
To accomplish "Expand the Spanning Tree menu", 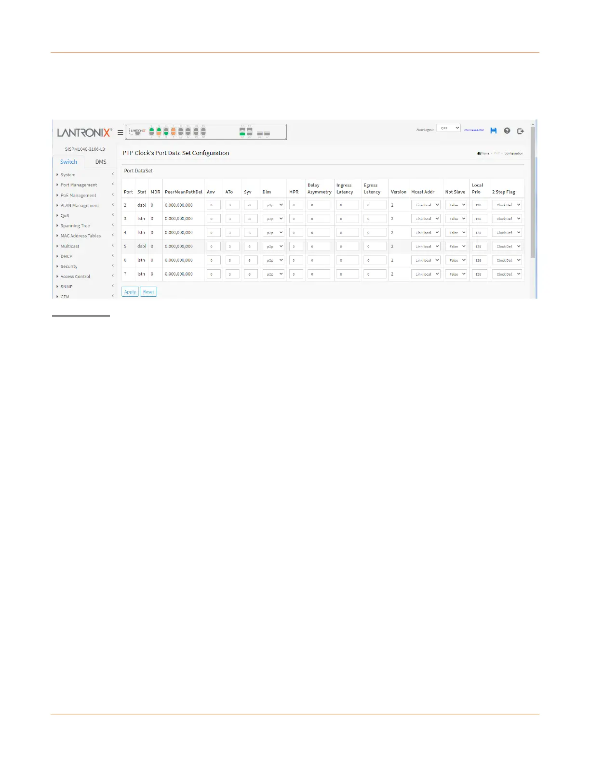I will pyautogui.click(x=85, y=225).
